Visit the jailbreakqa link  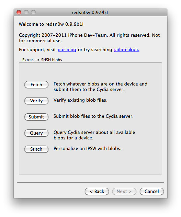(127, 49)
